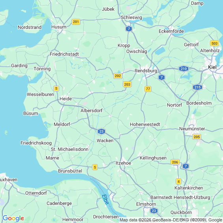Click the A23 highway shield near Wacken
Image resolution: width=223 pixels, height=223 pixels.
pos(101,131)
